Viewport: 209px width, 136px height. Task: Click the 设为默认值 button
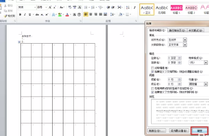[x=179, y=131]
